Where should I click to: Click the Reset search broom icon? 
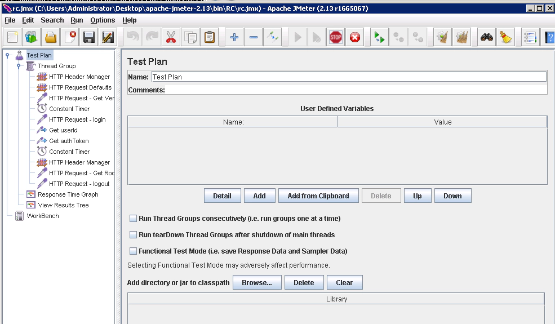pyautogui.click(x=506, y=37)
